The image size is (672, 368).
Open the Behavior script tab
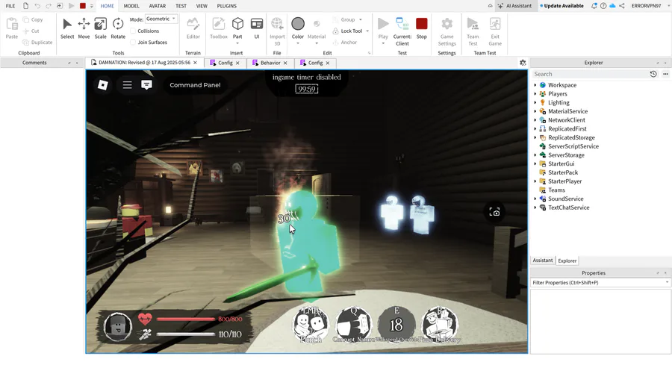coord(270,63)
